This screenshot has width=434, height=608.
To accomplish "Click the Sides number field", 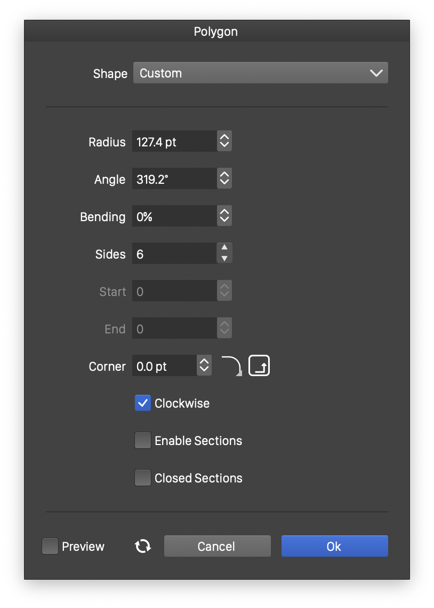I will click(x=174, y=254).
